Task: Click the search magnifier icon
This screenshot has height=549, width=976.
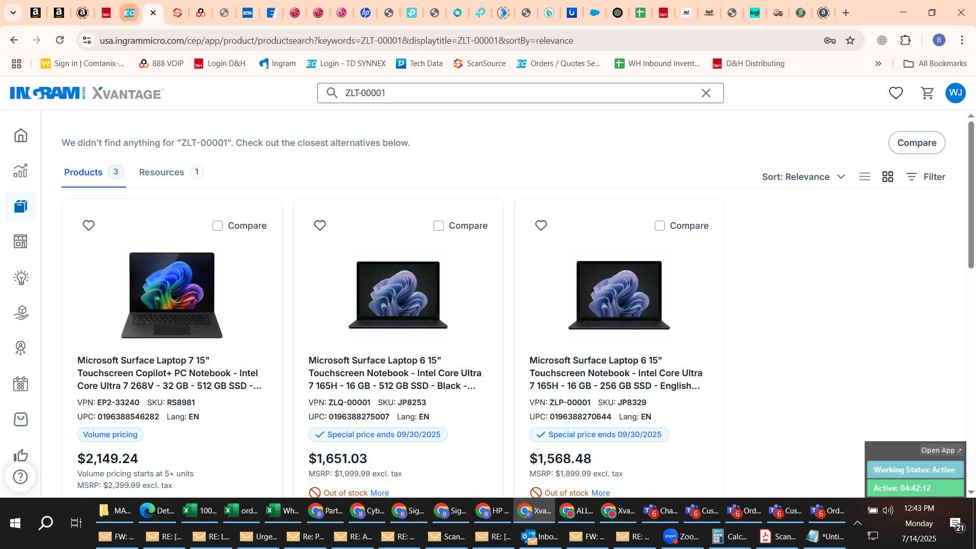Action: pyautogui.click(x=332, y=93)
